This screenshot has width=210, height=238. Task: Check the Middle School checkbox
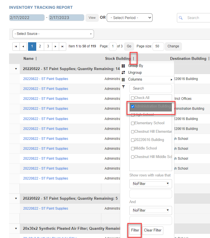[x=133, y=148]
